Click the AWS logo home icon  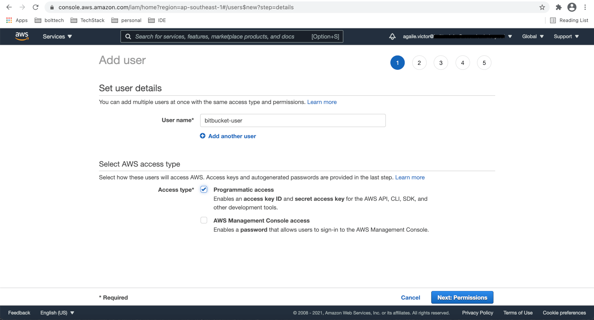click(22, 36)
